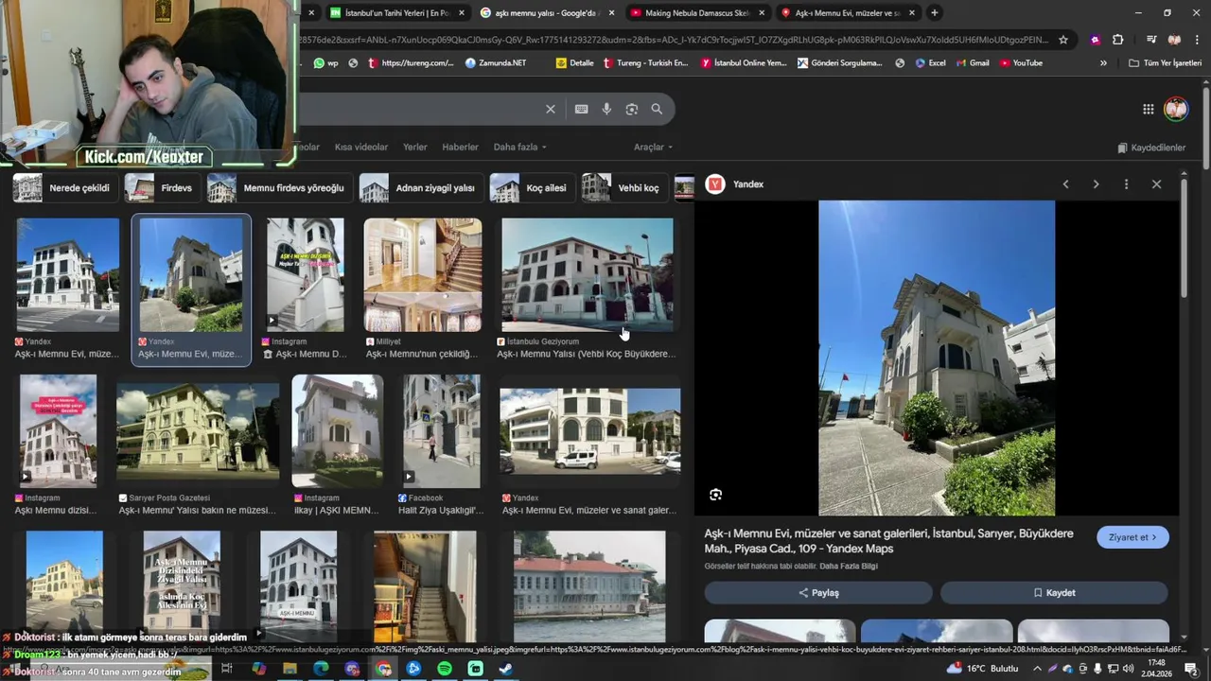
Task: Open the 'Daha Fazla Bilgi' copyright link
Action: pos(849,567)
